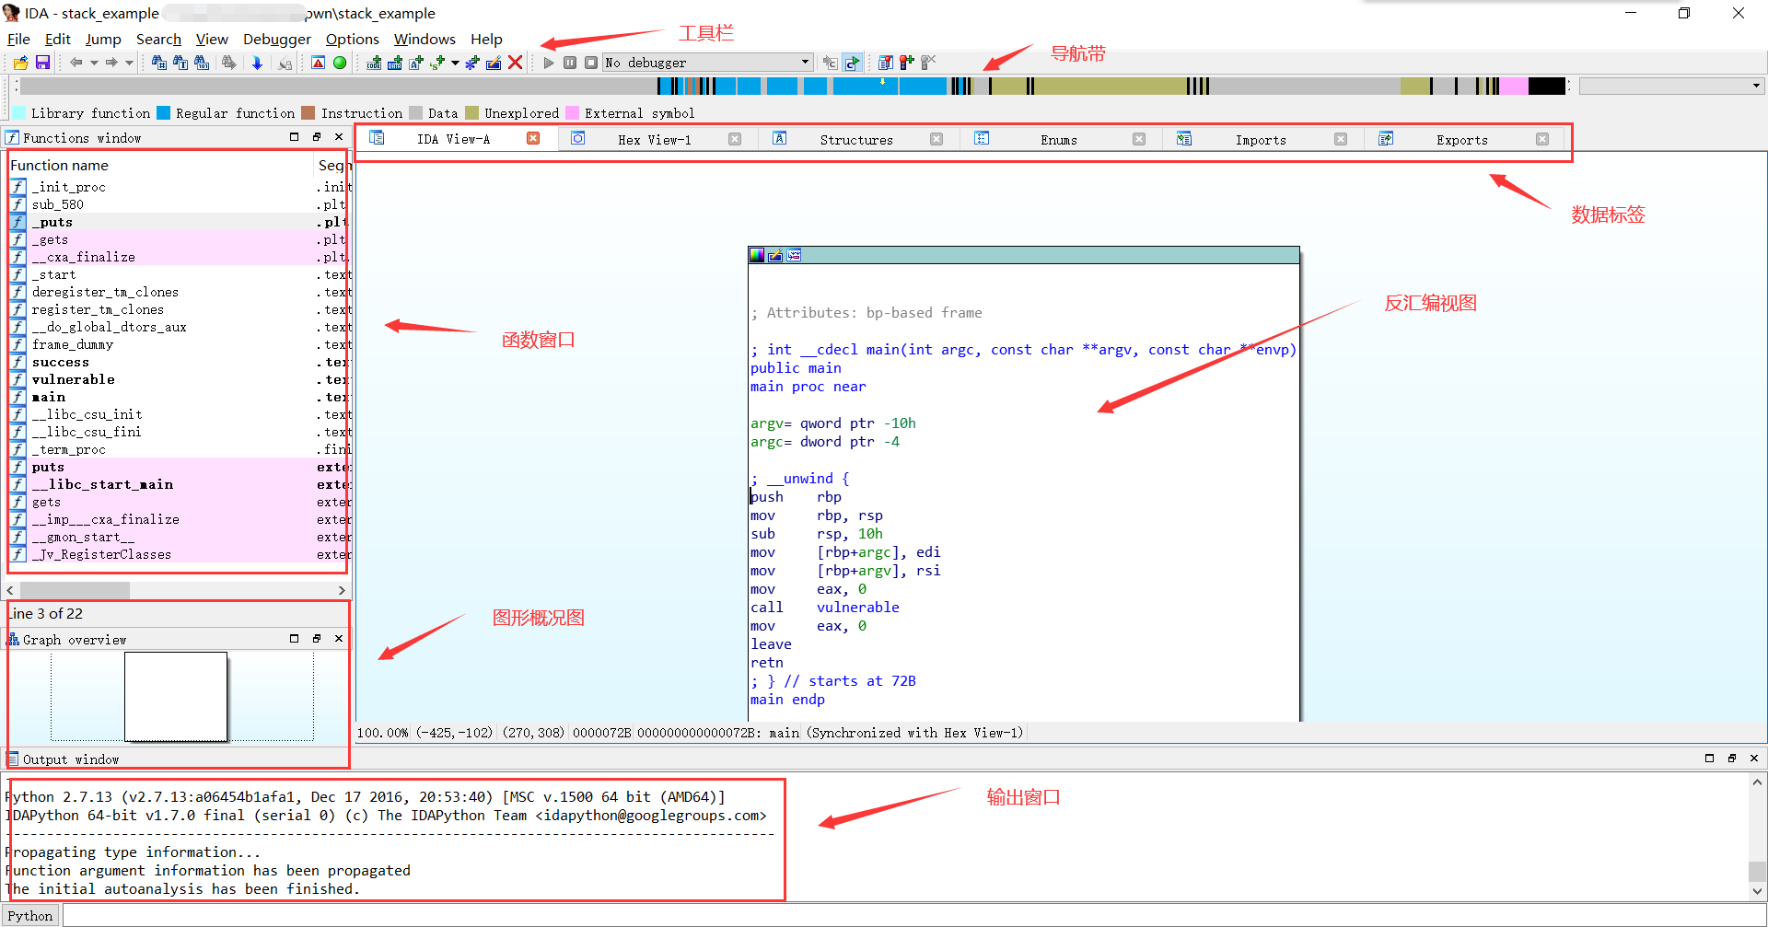This screenshot has width=1768, height=927.
Task: Click the External symbol color swatch
Action: [x=573, y=112]
